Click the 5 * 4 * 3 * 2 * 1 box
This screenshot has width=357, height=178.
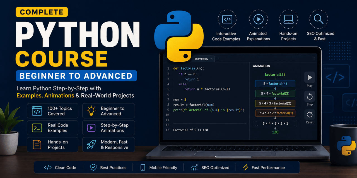(275, 123)
